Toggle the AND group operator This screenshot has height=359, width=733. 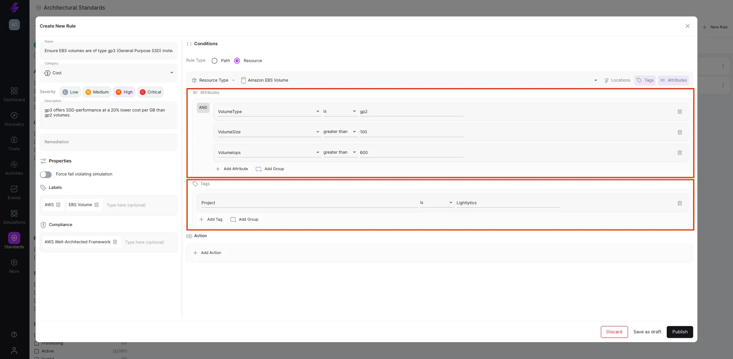coord(203,108)
